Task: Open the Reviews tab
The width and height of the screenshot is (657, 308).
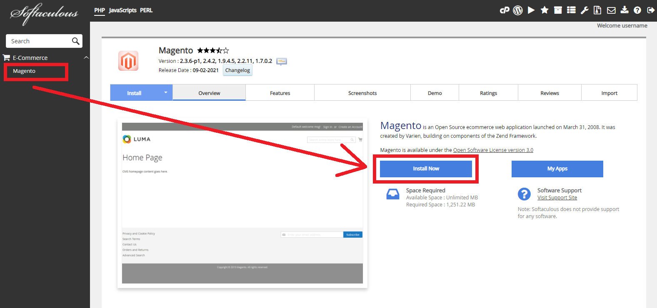Action: point(550,93)
